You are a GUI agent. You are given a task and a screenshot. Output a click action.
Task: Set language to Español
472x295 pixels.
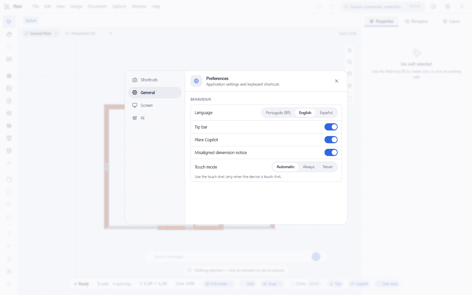pos(326,113)
